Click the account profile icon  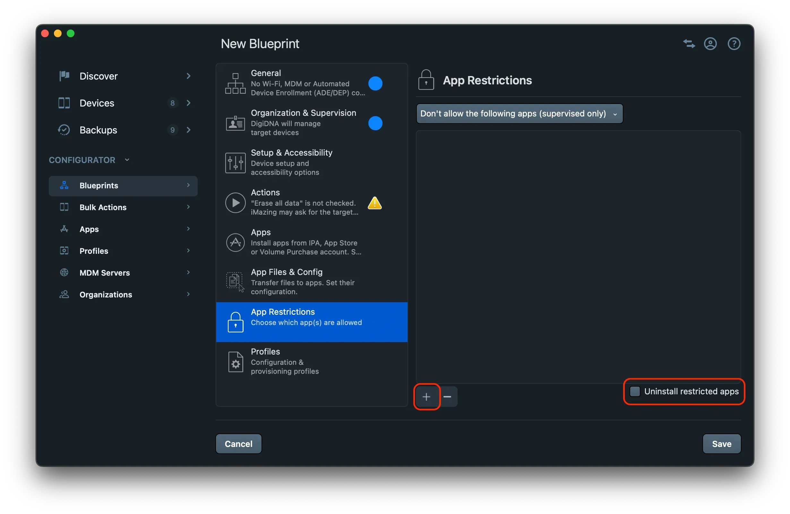coord(710,43)
